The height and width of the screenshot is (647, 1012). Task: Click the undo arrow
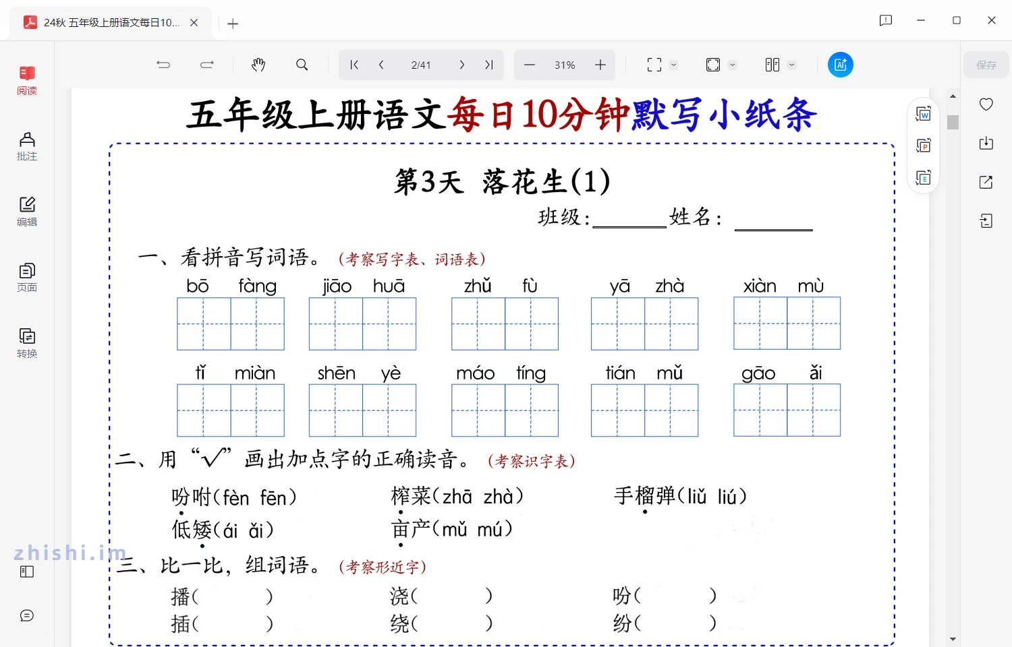(x=163, y=65)
